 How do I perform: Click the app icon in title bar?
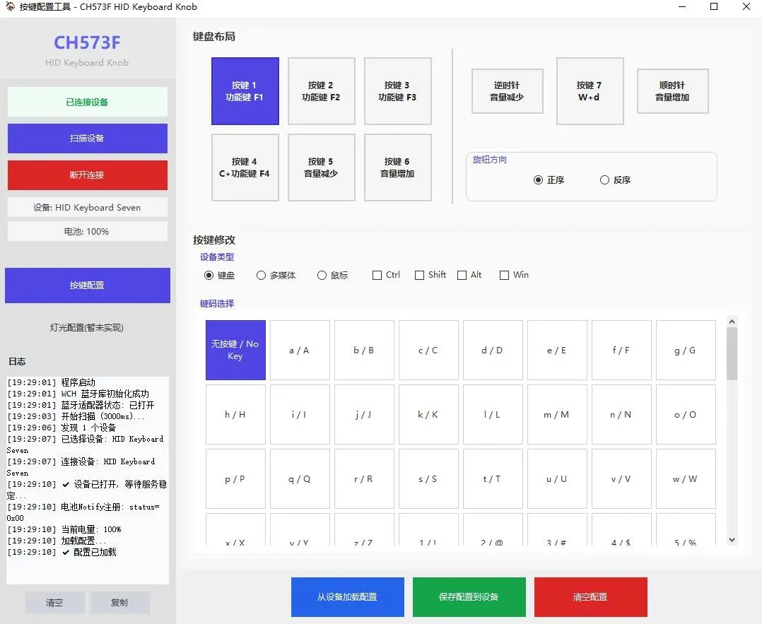(x=10, y=7)
